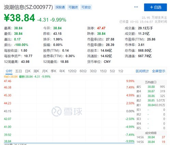Click the 五档盘口 panel header
This screenshot has height=145, width=171.
coord(150,82)
